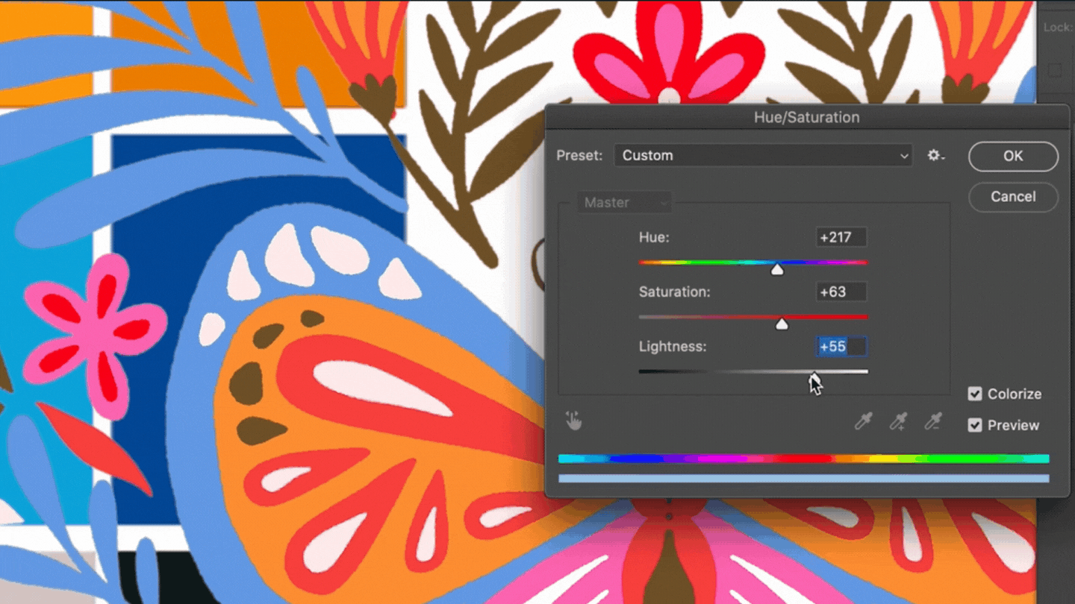The height and width of the screenshot is (604, 1075).
Task: Select the Hue value field showing +217
Action: [x=841, y=237]
